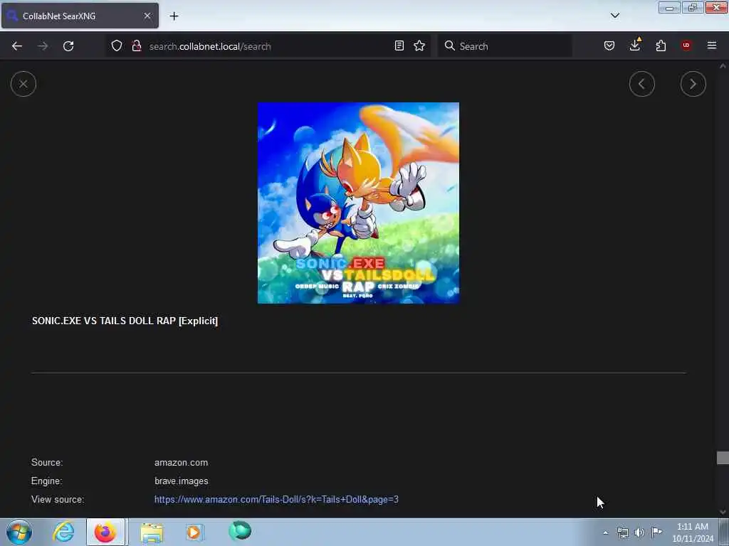Click the scrollbar up arrow

tap(723, 66)
